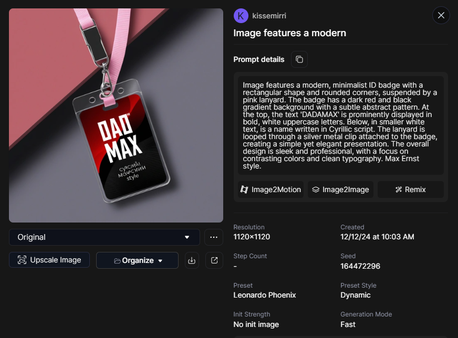Click the prompt description text
Screen dimensions: 458x338
340,125
